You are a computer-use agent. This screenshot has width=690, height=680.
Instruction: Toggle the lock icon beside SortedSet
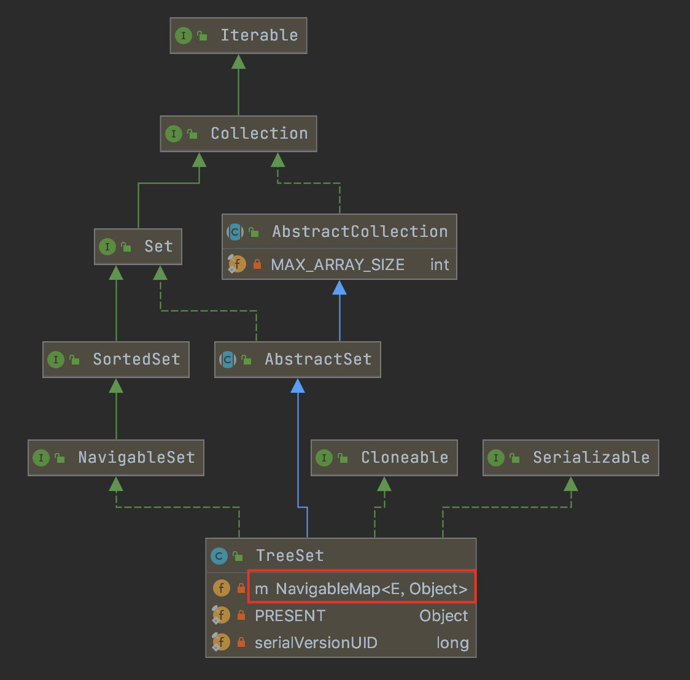click(74, 359)
